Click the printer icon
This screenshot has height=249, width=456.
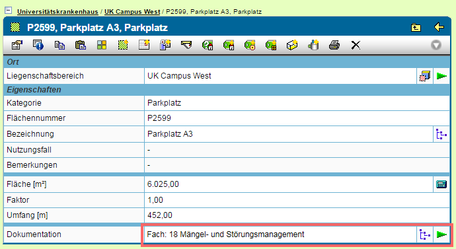pyautogui.click(x=334, y=45)
